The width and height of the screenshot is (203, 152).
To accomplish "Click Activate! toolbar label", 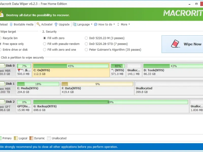I will click(x=47, y=24).
